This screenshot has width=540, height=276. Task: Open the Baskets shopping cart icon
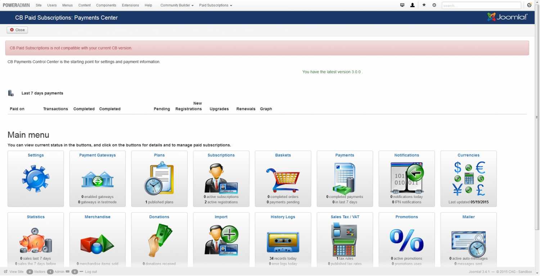pos(283,180)
